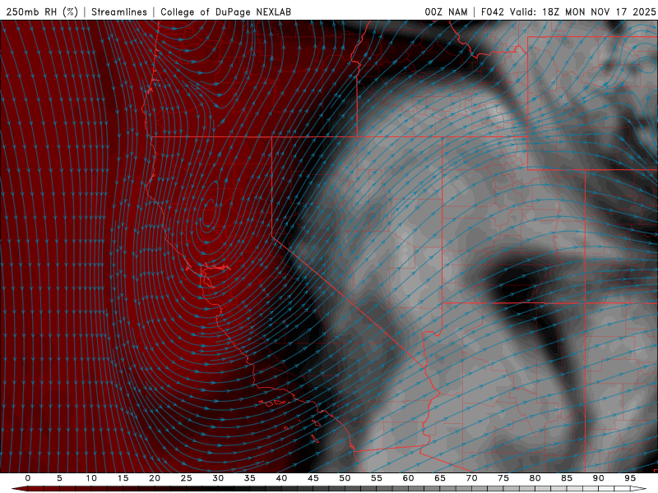Click the colorbar tick label "65"
Image resolution: width=658 pixels, height=493 pixels.
point(440,478)
